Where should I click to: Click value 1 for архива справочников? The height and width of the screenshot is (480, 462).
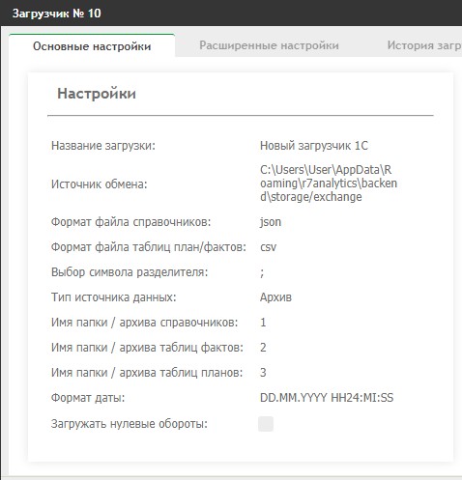pyautogui.click(x=263, y=323)
